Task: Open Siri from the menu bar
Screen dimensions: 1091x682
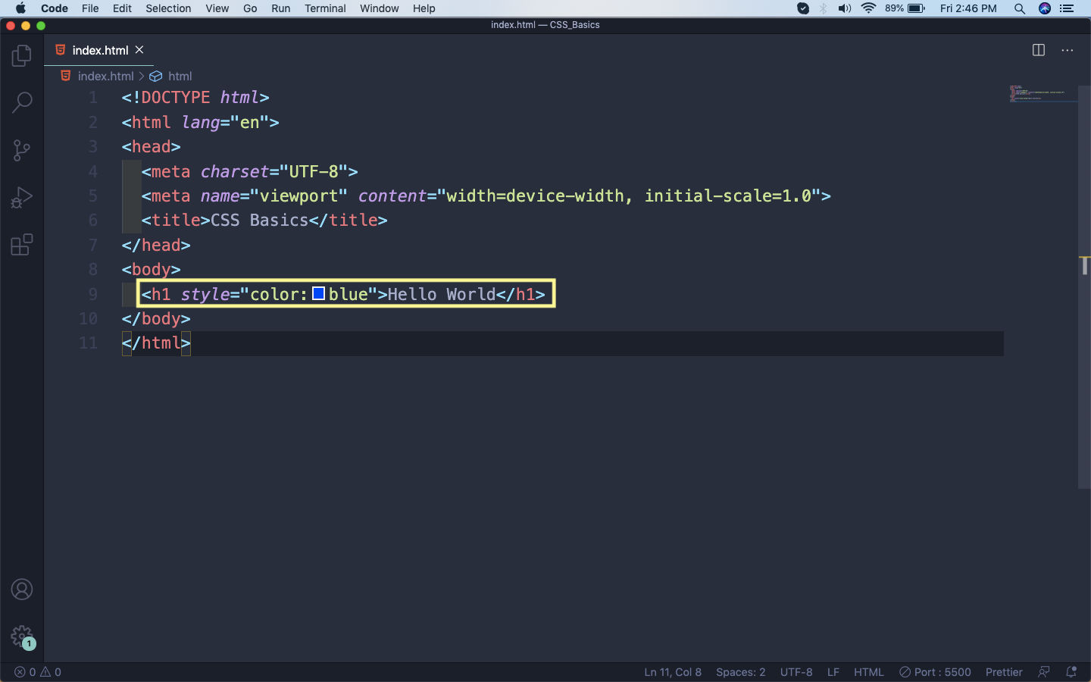Action: 1045,8
